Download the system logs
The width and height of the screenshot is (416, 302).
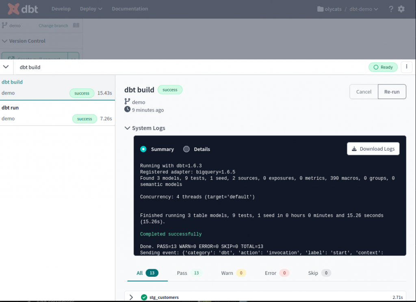(x=373, y=149)
